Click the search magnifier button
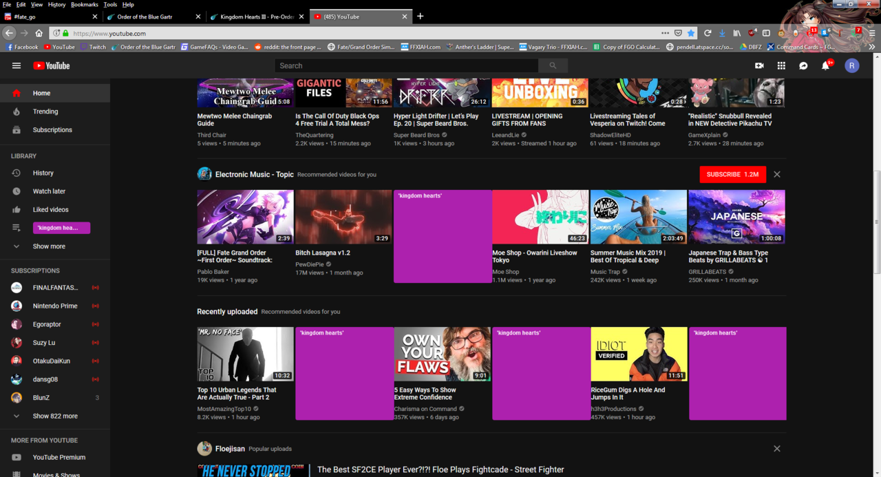The height and width of the screenshot is (477, 881). (553, 65)
